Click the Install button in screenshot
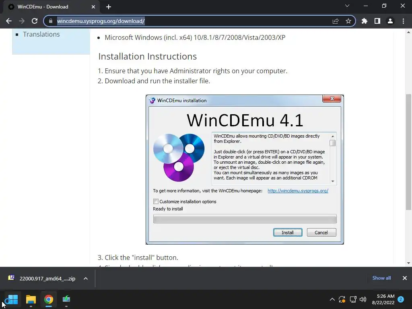The width and height of the screenshot is (412, 309). 288,233
